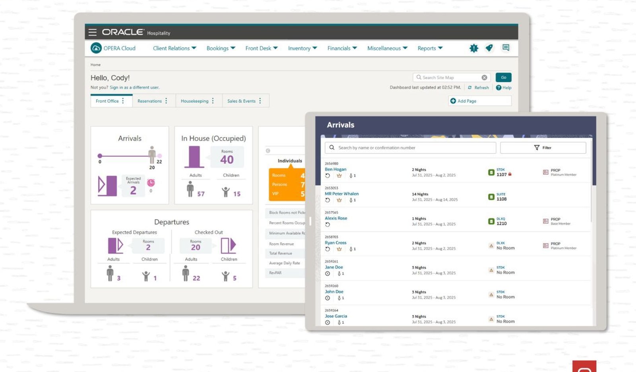Image resolution: width=636 pixels, height=372 pixels.
Task: Click the Help question mark icon
Action: (498, 88)
